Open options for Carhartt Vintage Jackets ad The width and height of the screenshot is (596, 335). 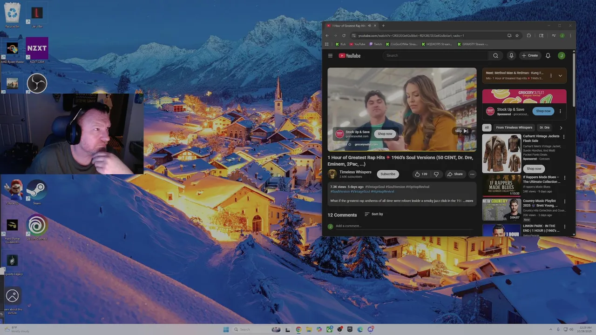point(564,137)
